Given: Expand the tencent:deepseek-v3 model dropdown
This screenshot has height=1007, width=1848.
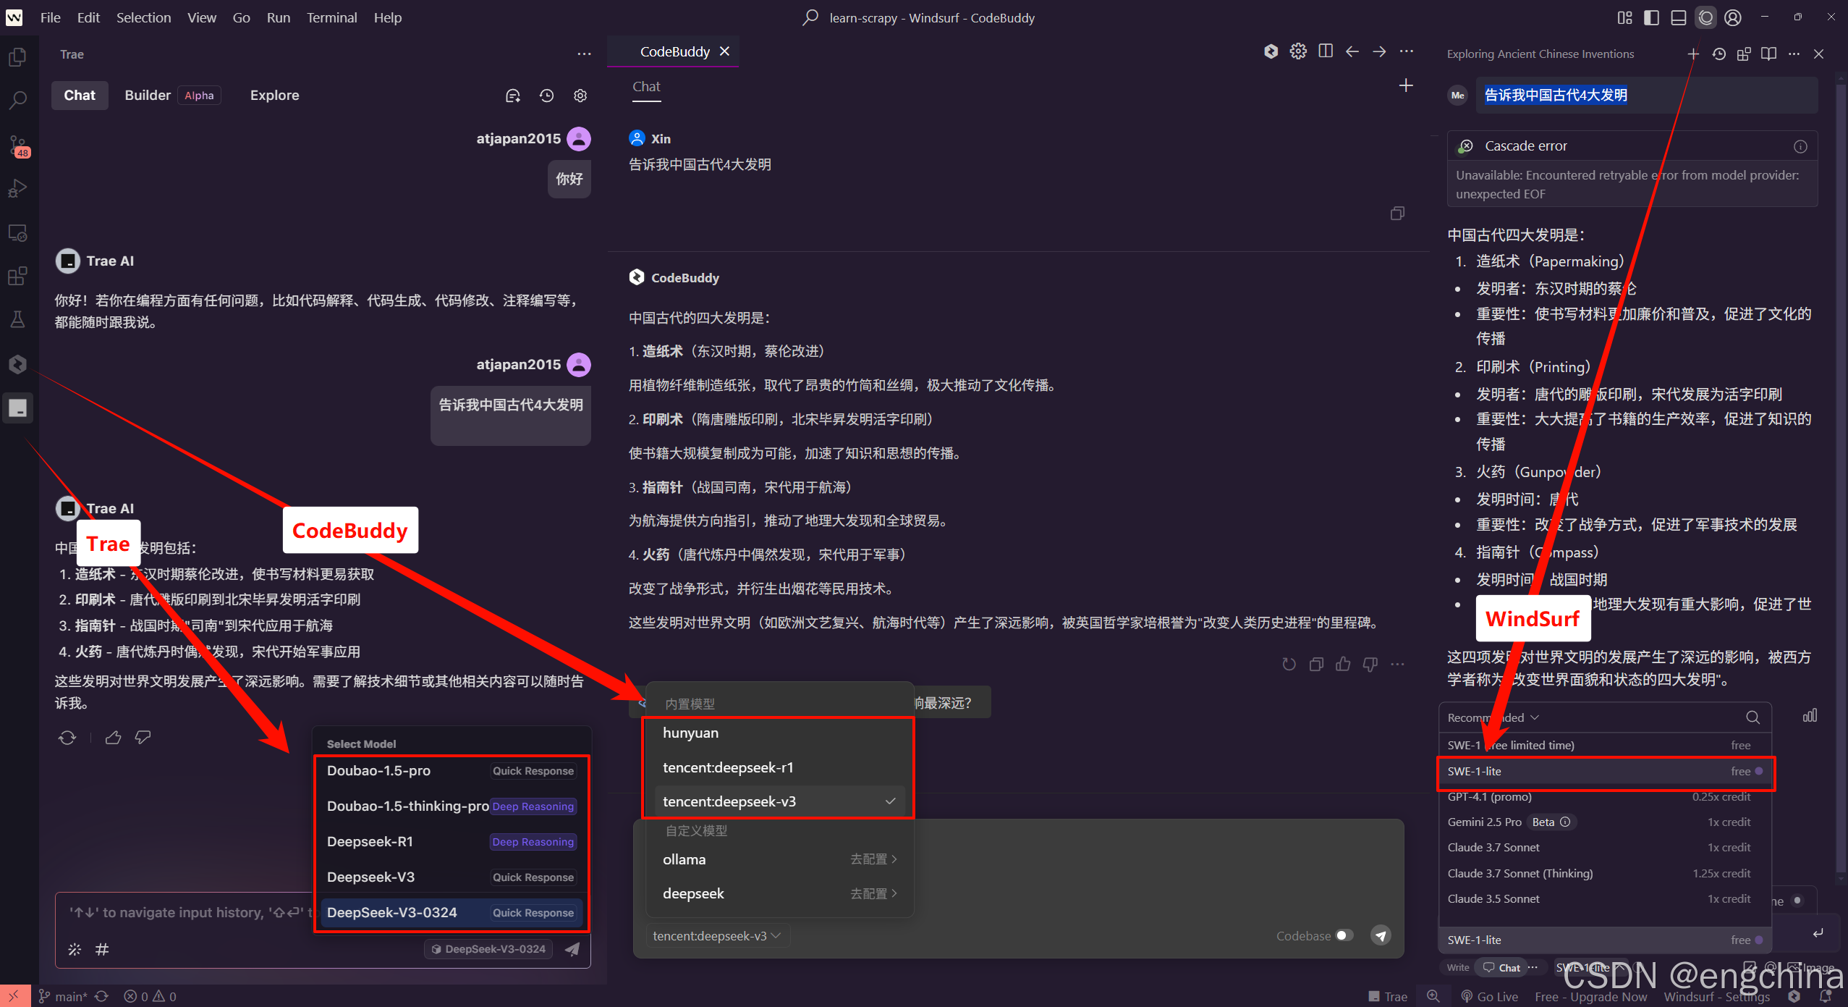Looking at the screenshot, I should click(x=716, y=935).
